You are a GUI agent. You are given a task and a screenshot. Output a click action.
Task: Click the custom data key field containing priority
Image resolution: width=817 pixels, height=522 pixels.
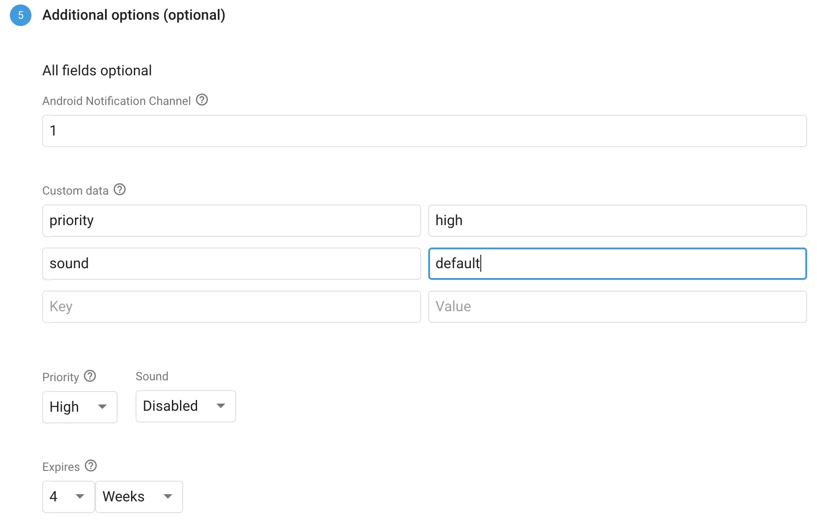(231, 221)
